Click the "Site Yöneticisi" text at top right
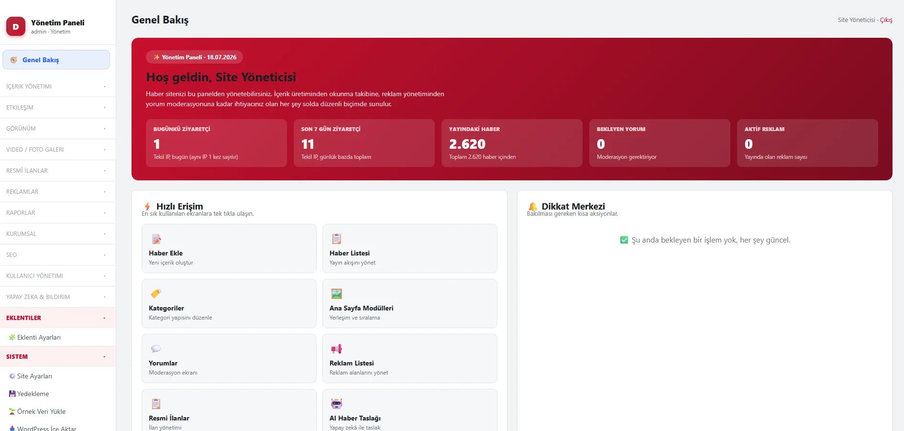 click(x=856, y=20)
